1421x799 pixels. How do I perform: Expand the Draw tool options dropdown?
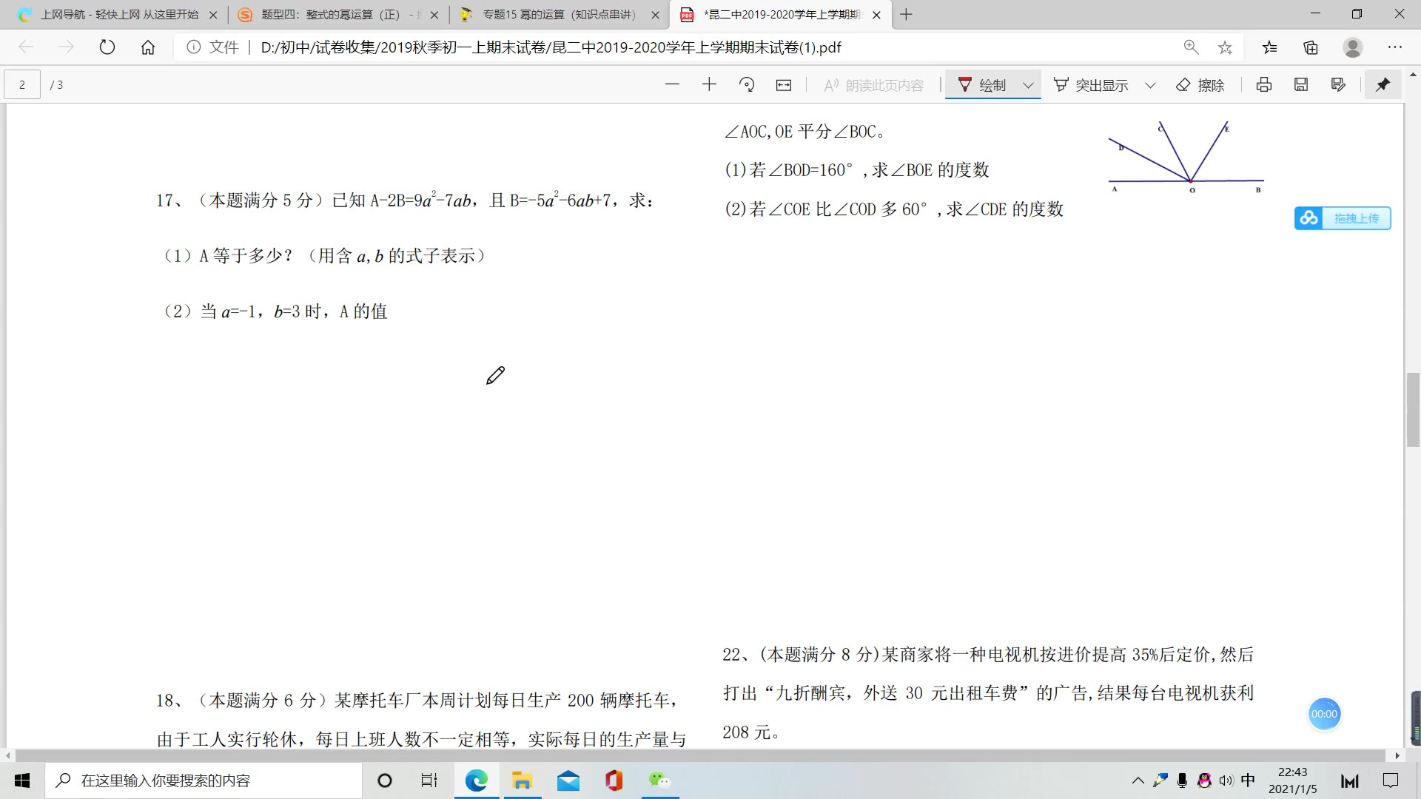(1028, 85)
